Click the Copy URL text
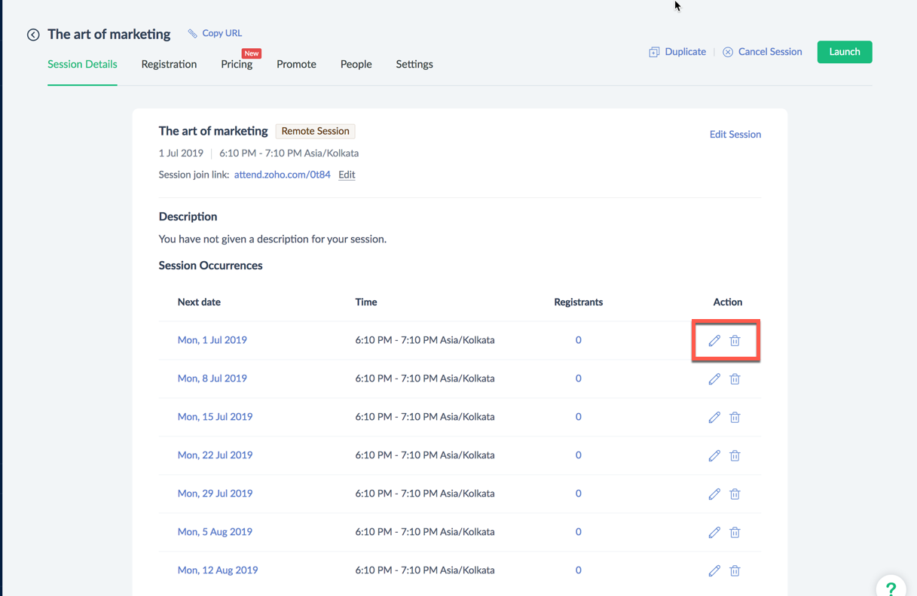The height and width of the screenshot is (596, 917). [222, 33]
